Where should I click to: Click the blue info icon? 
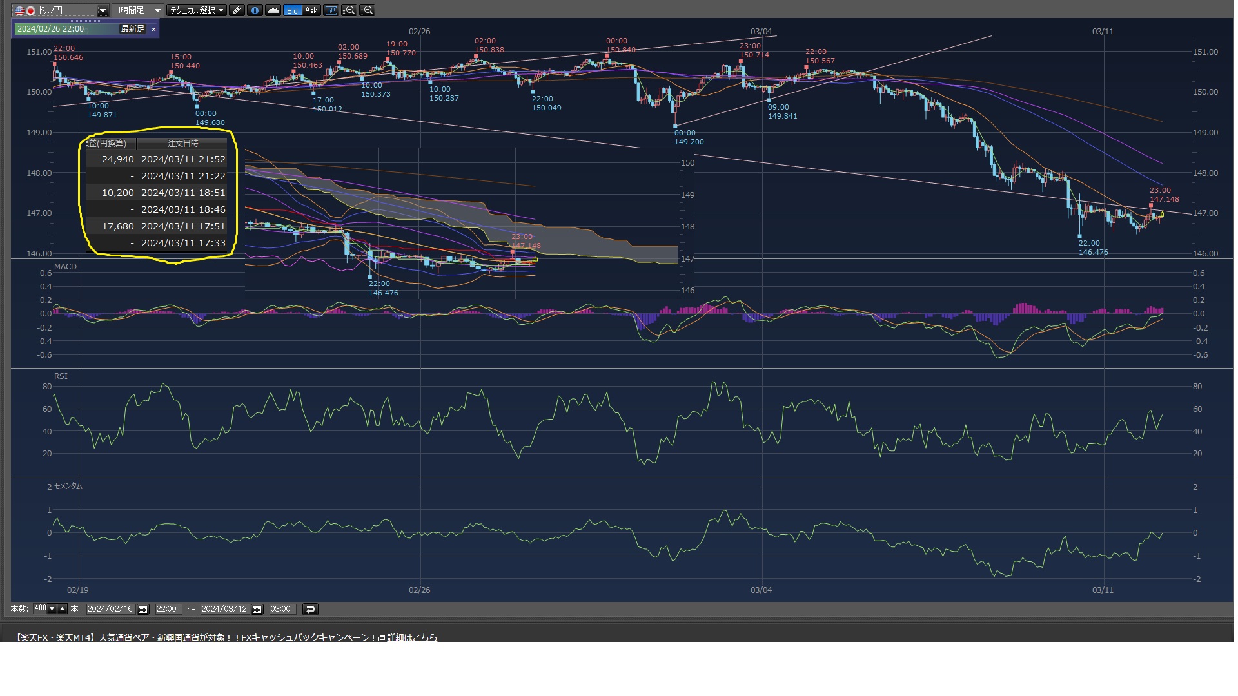[255, 10]
